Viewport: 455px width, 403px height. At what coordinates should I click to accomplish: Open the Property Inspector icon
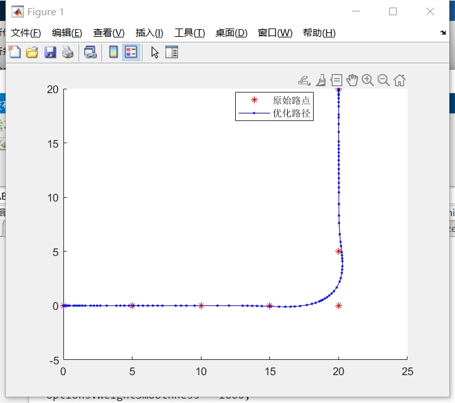coord(172,53)
